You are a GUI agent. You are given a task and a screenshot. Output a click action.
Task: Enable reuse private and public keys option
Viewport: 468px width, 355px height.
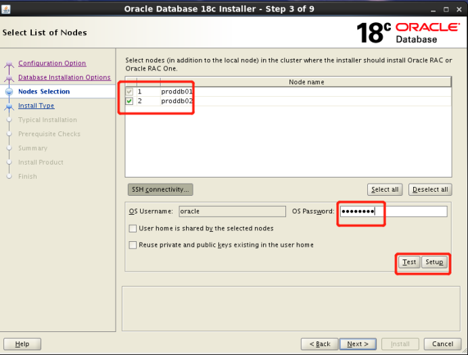(x=133, y=245)
